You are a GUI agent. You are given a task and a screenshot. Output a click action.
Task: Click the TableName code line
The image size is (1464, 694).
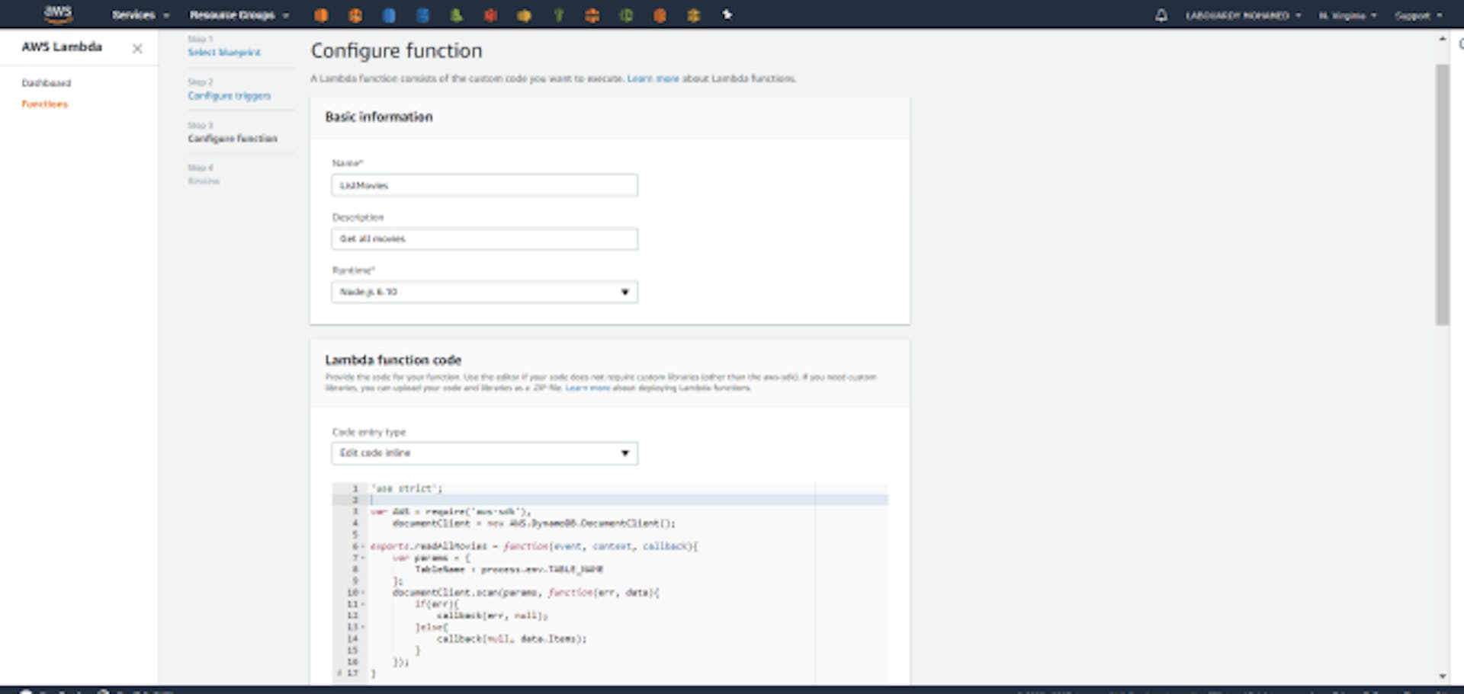tap(509, 569)
